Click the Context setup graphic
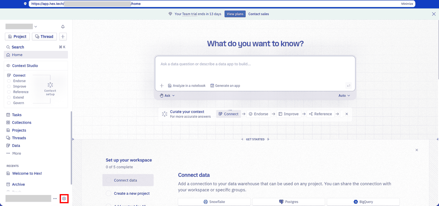Image resolution: width=439 pixels, height=206 pixels. coord(50,89)
